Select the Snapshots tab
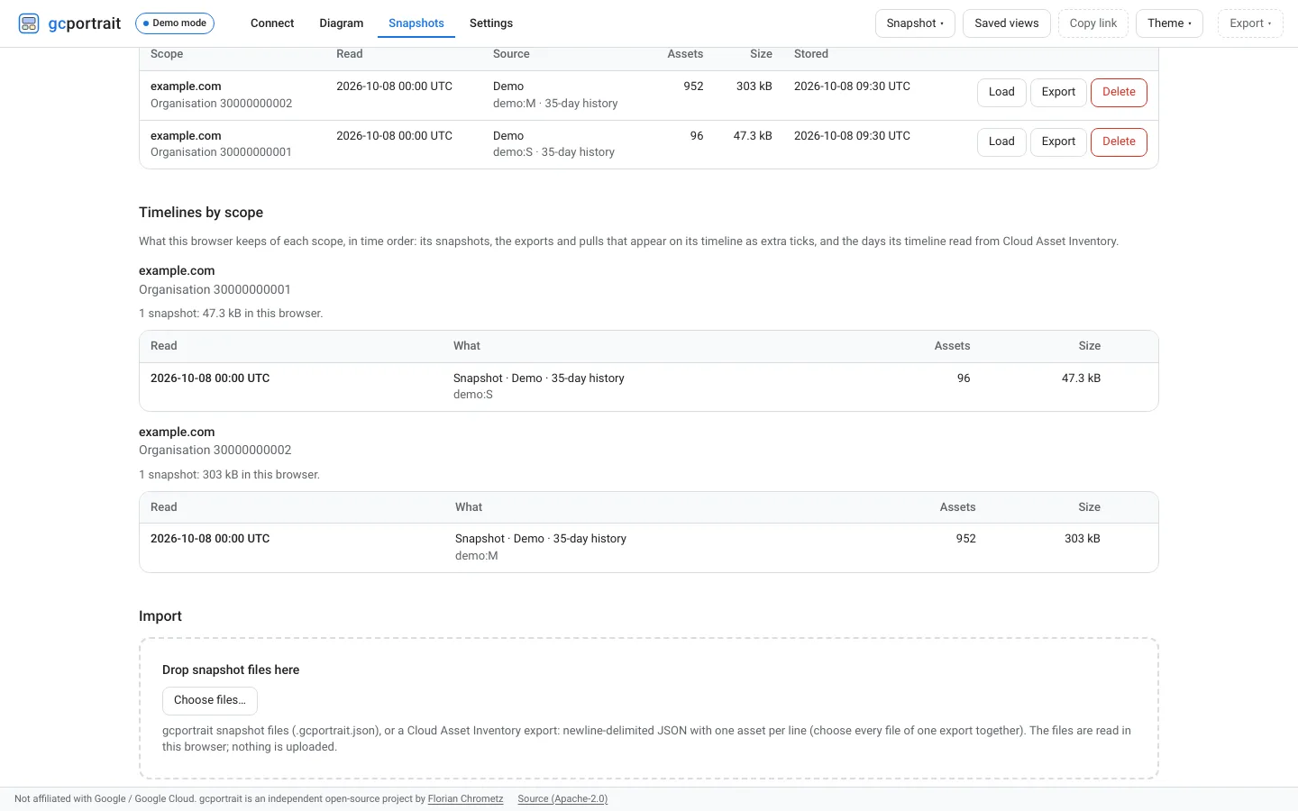Screen dimensions: 1298x811 click(x=416, y=23)
